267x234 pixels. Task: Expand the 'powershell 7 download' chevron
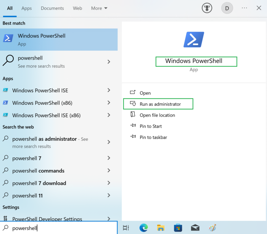[x=109, y=183]
